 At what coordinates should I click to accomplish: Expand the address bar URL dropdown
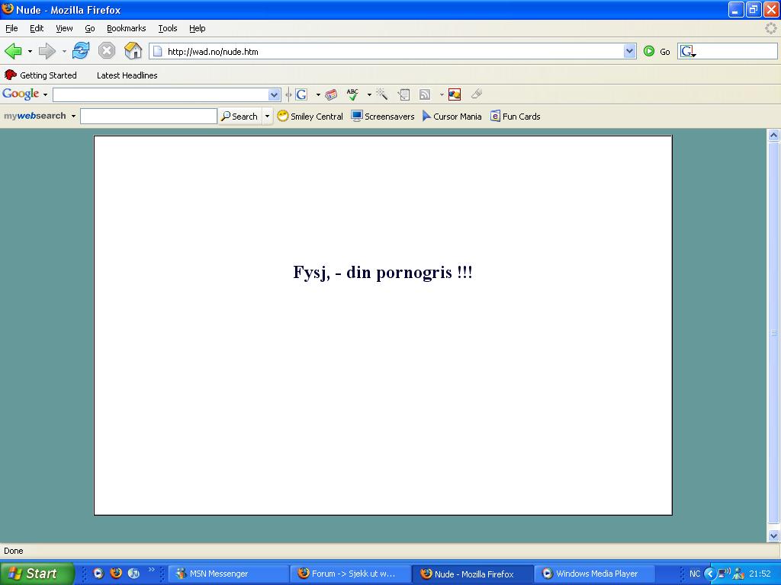pos(630,51)
